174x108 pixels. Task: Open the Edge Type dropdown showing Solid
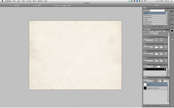click(x=148, y=41)
